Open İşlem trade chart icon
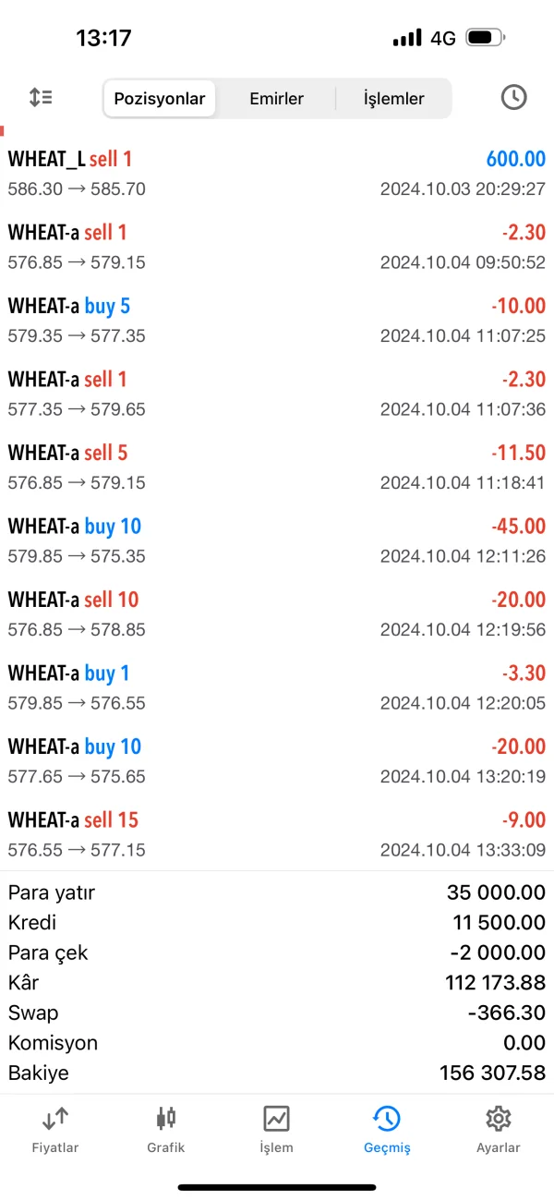Viewport: 554px width, 1201px height. point(277,1120)
